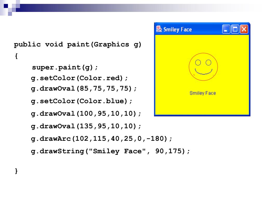Click the smile arc of the face
Viewport: 266px width, 199px height.
204,72
